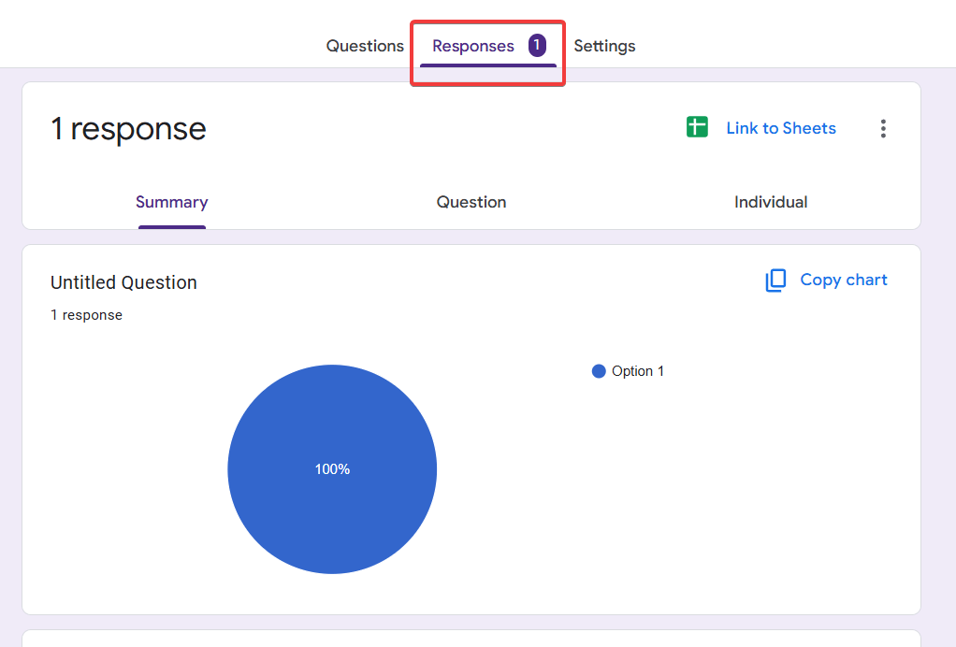The height and width of the screenshot is (647, 956).
Task: Click the large 1 response heading
Action: click(x=128, y=129)
